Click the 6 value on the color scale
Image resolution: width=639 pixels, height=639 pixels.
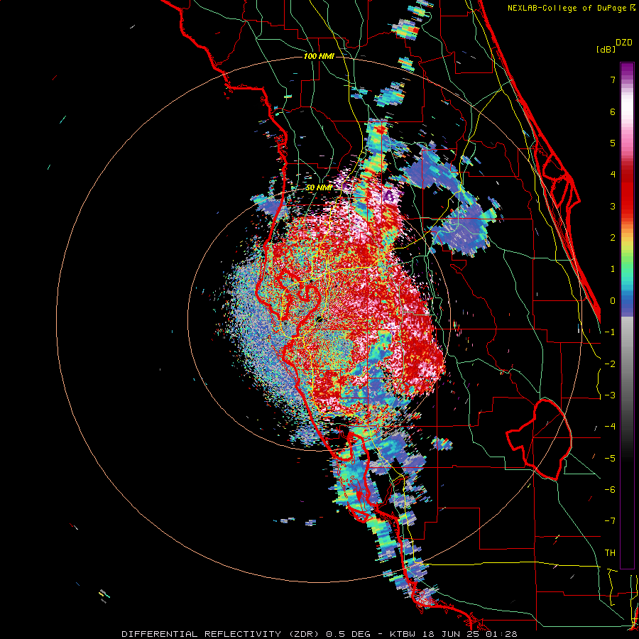(x=613, y=111)
